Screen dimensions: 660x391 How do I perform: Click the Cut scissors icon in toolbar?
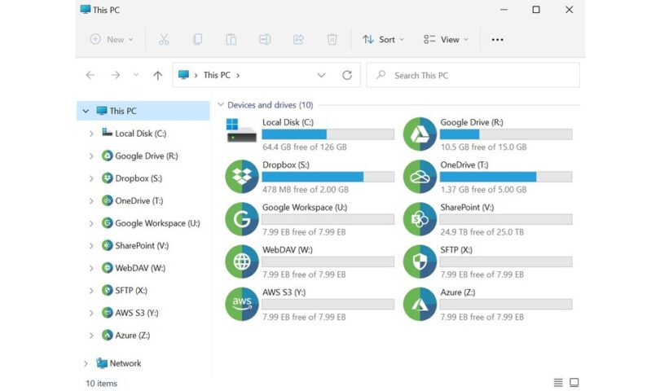click(164, 39)
